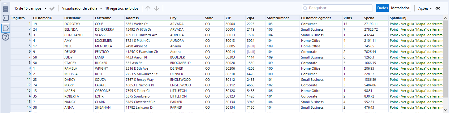The width and height of the screenshot is (449, 113).
Task: Click the City column header
Action: (x=187, y=18)
